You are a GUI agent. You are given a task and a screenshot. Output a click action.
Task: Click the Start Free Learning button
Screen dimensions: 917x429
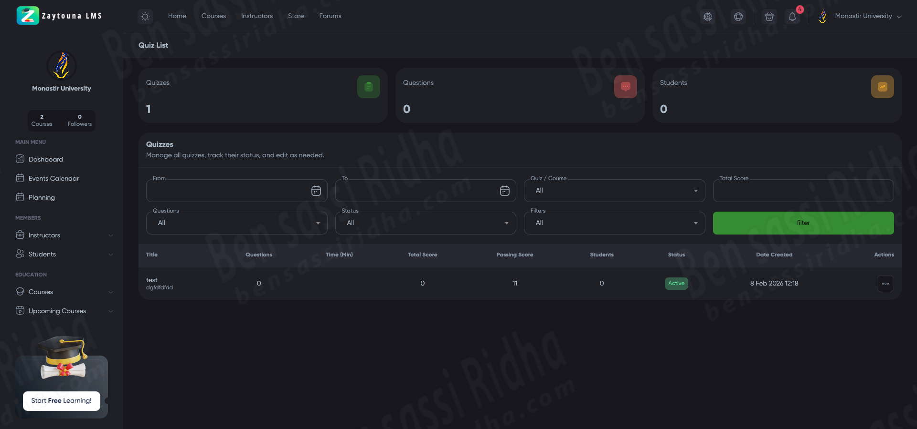(x=62, y=401)
